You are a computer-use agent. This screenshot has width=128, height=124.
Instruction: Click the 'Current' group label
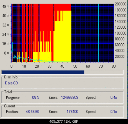point(10,106)
